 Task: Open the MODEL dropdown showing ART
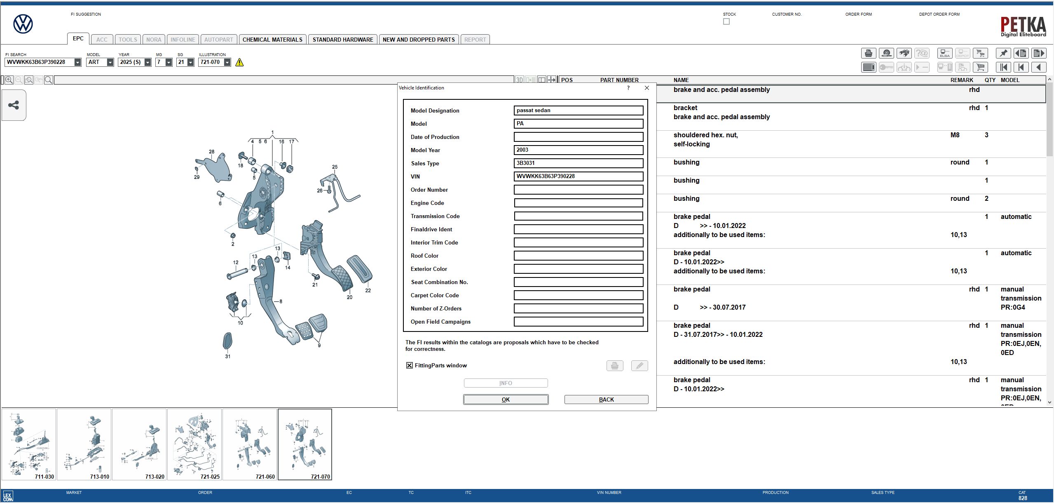pyautogui.click(x=110, y=62)
